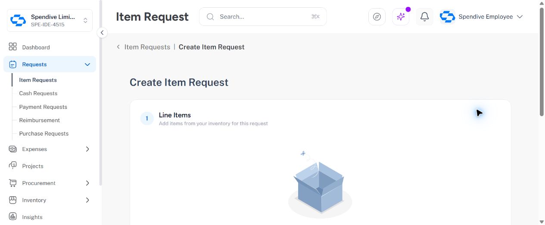Open Purchase Requests menu item
Screen dimensions: 545x225
[x=44, y=133]
